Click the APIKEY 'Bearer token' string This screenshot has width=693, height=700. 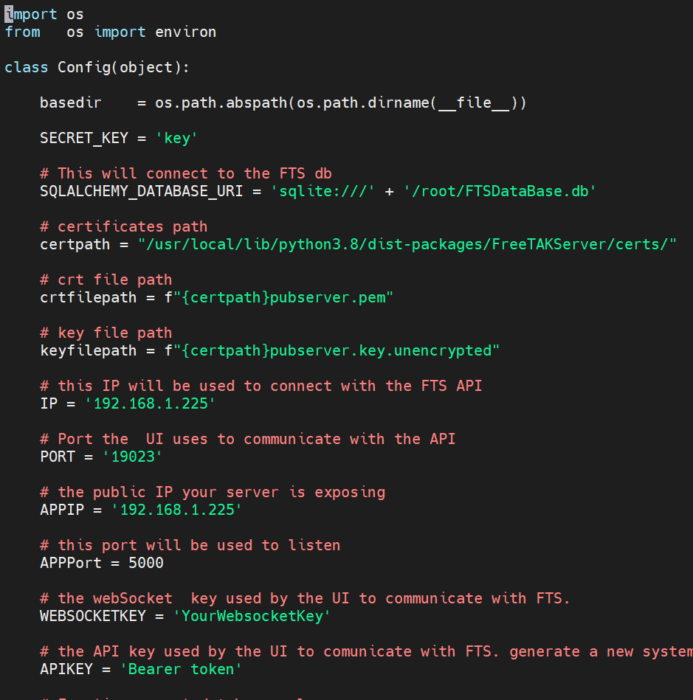pyautogui.click(x=184, y=668)
